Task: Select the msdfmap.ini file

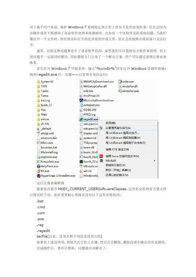Action: click(90, 95)
